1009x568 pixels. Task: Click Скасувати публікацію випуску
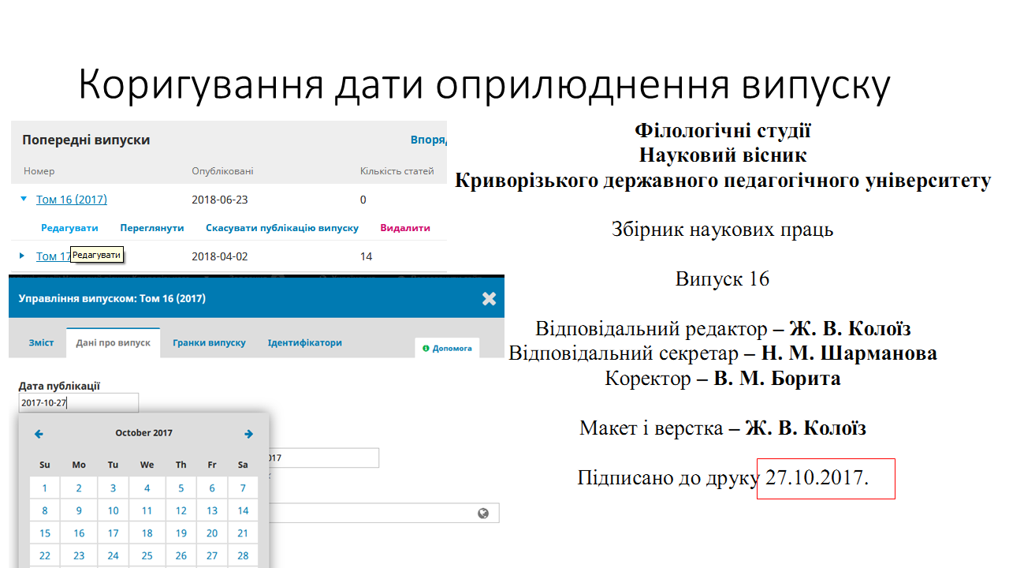(x=281, y=228)
